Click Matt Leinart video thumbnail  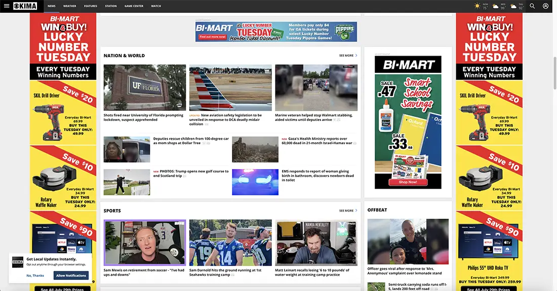[x=316, y=242]
